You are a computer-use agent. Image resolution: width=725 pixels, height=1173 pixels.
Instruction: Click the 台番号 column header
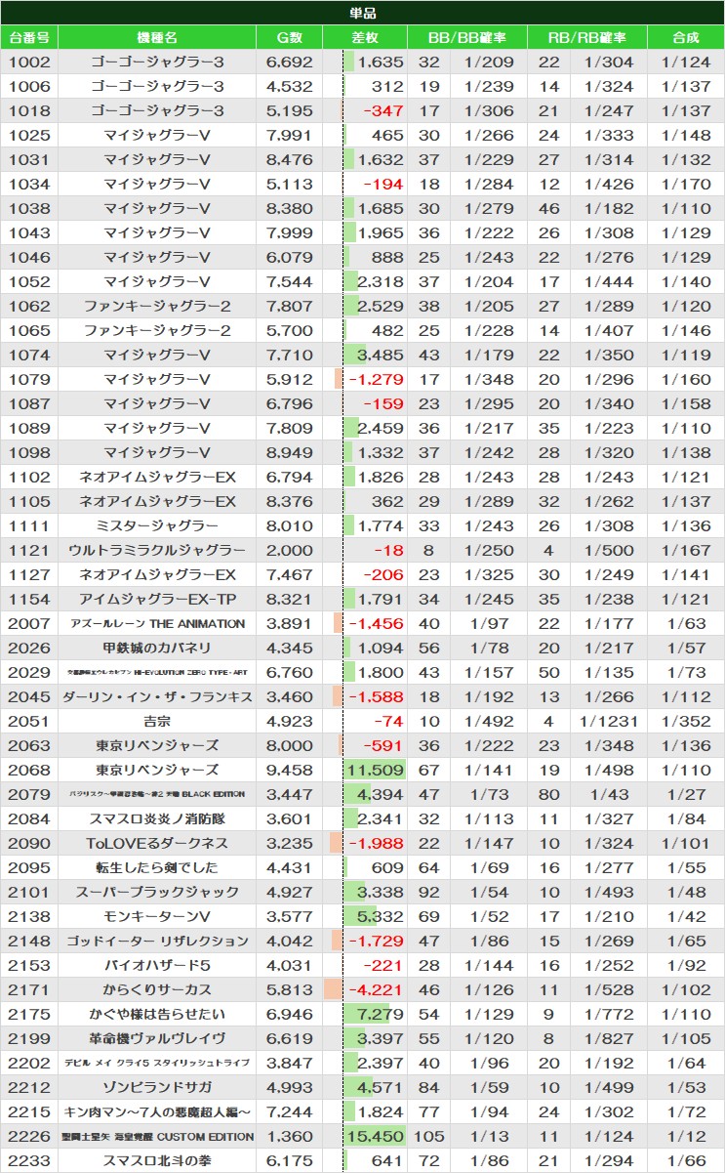[29, 38]
